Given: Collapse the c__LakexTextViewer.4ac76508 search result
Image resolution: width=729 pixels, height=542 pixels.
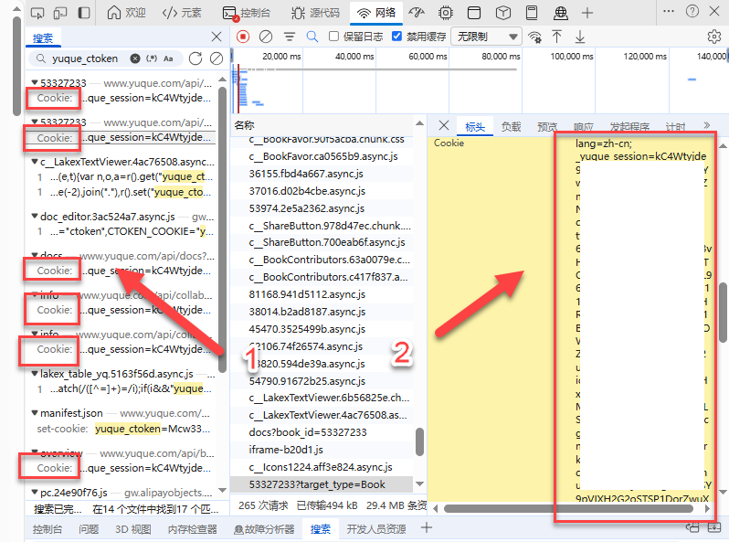Looking at the screenshot, I should pos(34,162).
